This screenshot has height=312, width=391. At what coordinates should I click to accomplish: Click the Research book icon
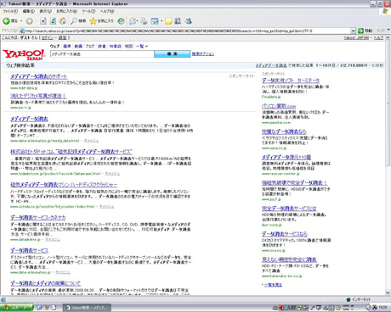click(x=178, y=21)
